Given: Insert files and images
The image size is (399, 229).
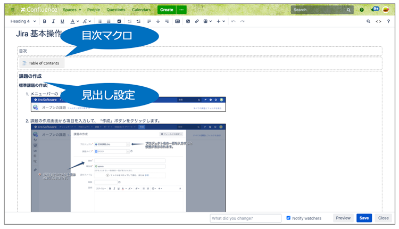Looking at the screenshot, I should (188, 21).
